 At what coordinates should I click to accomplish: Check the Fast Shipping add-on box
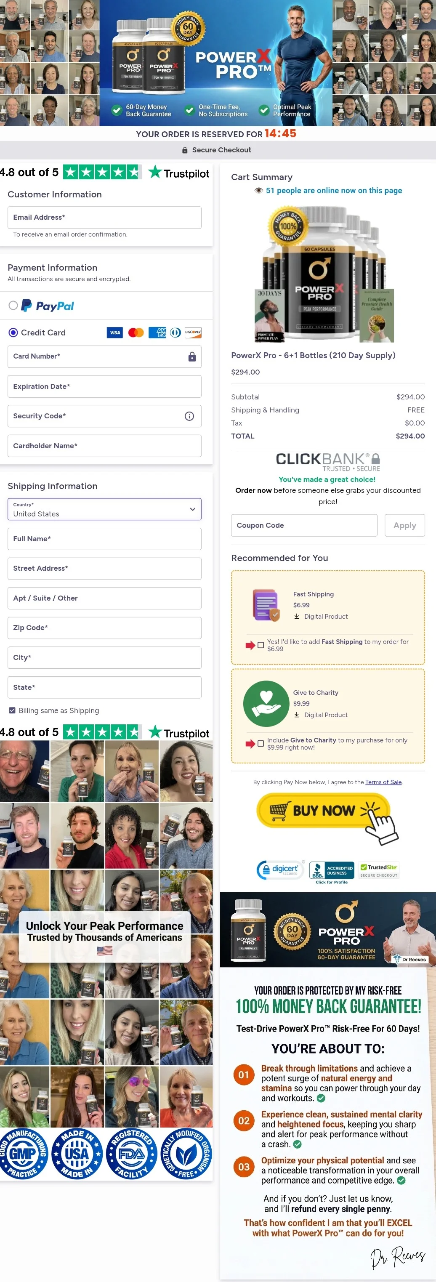(x=261, y=645)
